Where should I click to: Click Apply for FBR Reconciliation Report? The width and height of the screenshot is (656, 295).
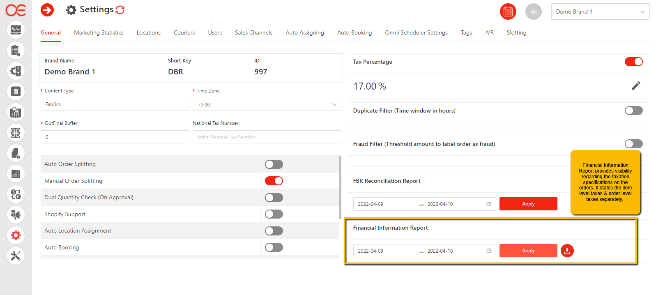click(528, 204)
